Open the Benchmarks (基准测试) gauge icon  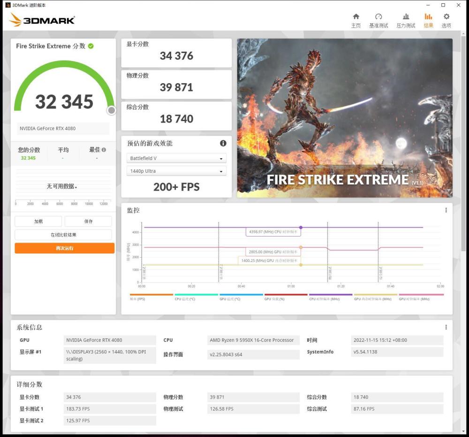coord(378,16)
